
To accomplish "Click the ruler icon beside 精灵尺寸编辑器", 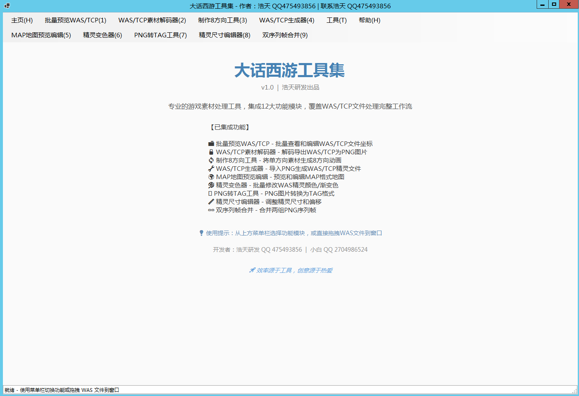I will [x=211, y=202].
